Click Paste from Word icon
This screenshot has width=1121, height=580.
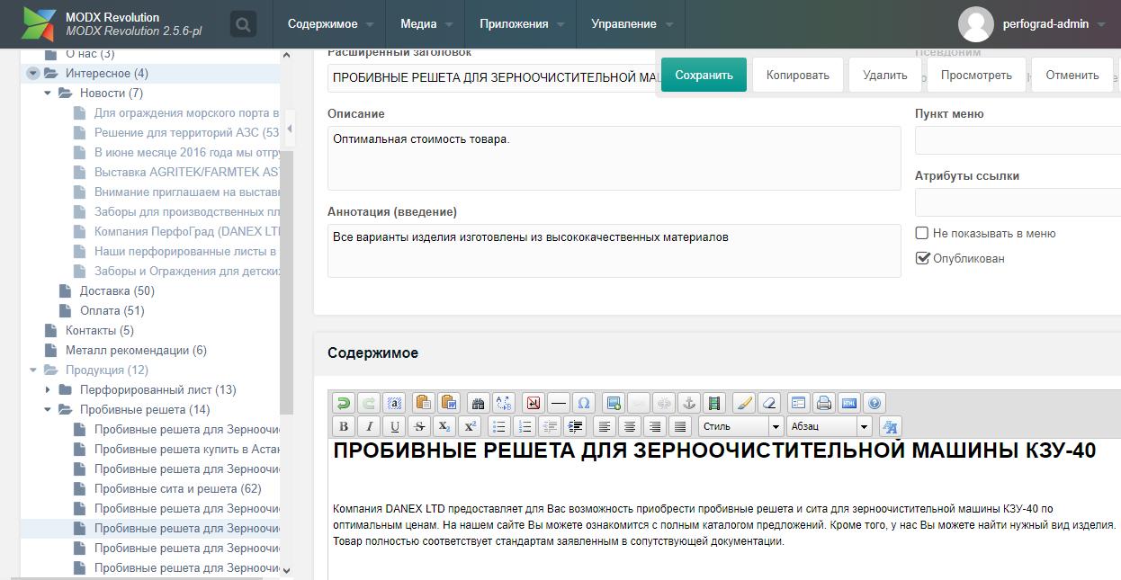[x=449, y=403]
